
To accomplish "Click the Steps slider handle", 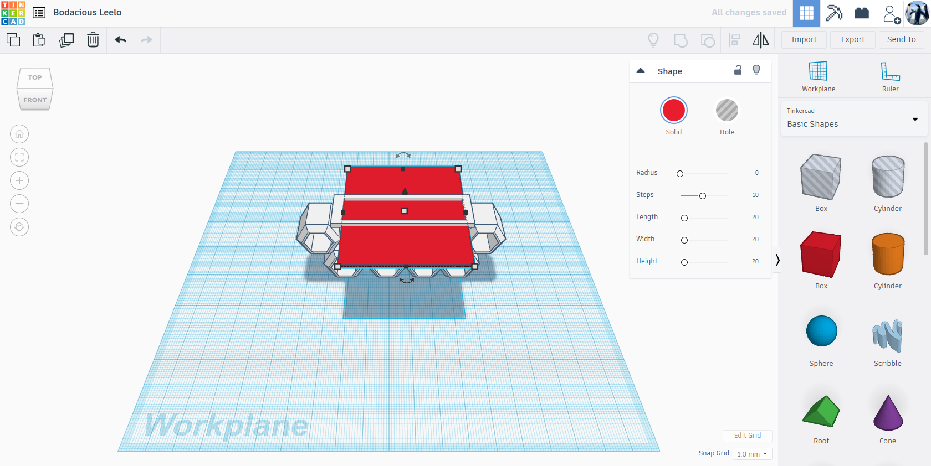I will [703, 196].
